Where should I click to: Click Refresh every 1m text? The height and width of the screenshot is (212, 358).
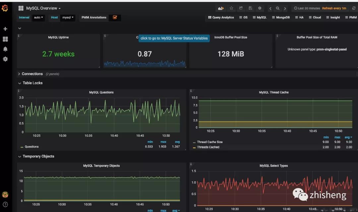334,8
